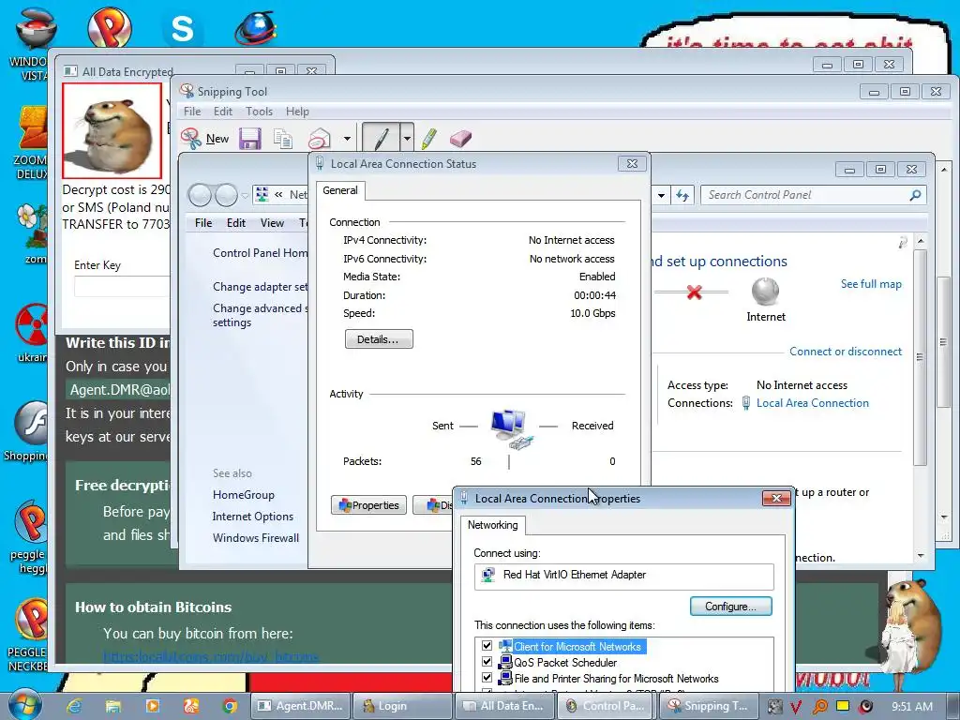Click the red X broken connection icon
The image size is (960, 720).
point(694,292)
